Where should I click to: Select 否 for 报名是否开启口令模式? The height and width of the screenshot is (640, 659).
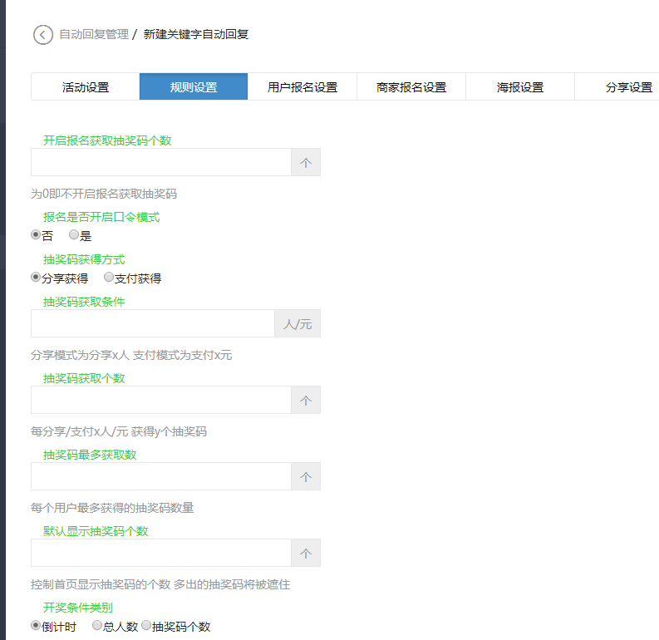[x=36, y=235]
